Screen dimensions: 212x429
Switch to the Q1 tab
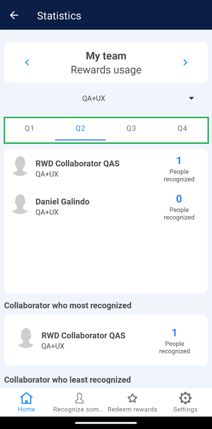(x=29, y=129)
